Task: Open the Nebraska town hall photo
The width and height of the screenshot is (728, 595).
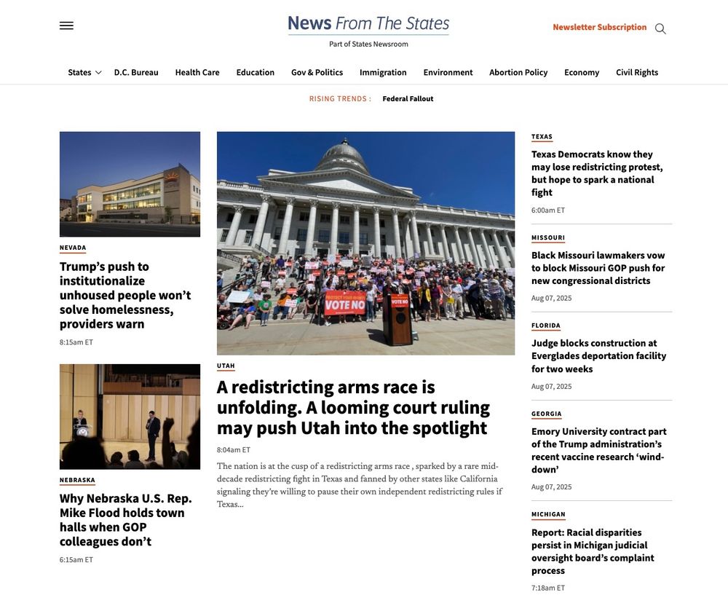Action: coord(130,417)
